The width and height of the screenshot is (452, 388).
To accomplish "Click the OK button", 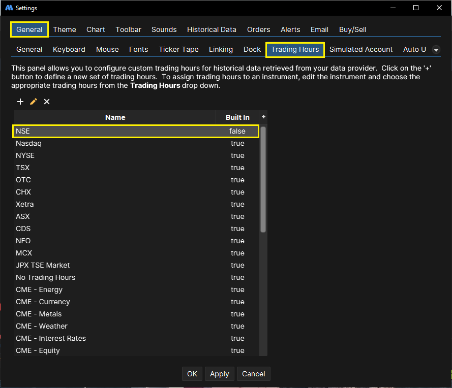I will 192,374.
